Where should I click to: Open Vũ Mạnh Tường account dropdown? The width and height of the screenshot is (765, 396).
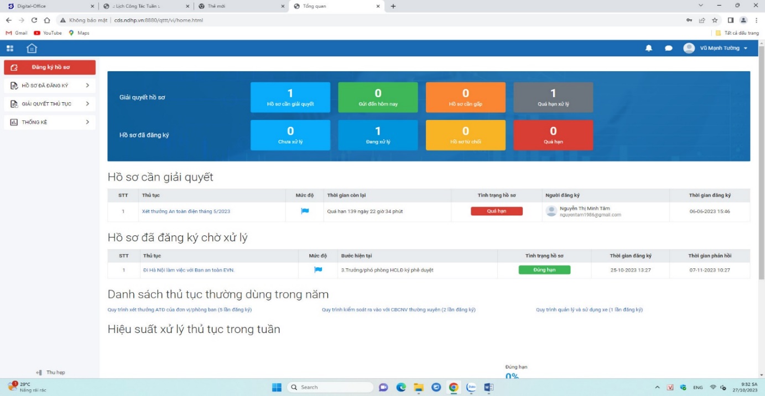tap(724, 48)
